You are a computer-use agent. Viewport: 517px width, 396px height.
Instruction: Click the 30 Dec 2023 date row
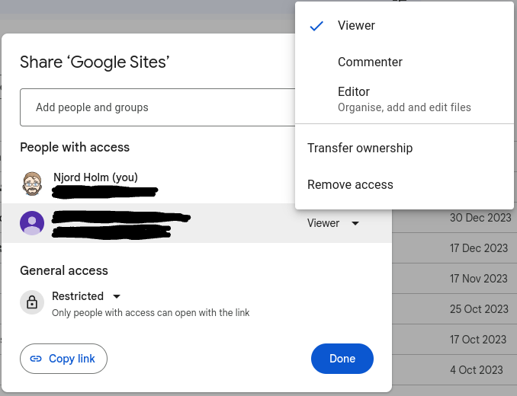480,218
